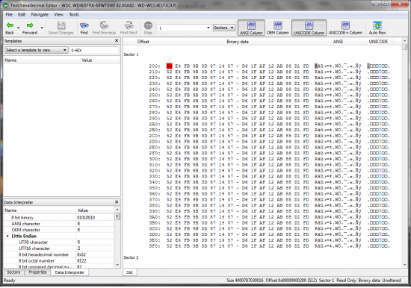Click 'Unaltered' in status bar
This screenshot has width=411, height=288.
coord(392,281)
